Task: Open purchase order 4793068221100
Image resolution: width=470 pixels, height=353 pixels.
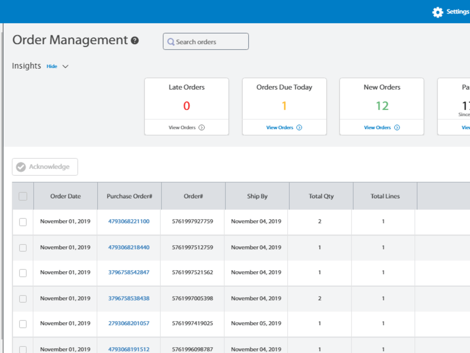Action: pos(129,221)
